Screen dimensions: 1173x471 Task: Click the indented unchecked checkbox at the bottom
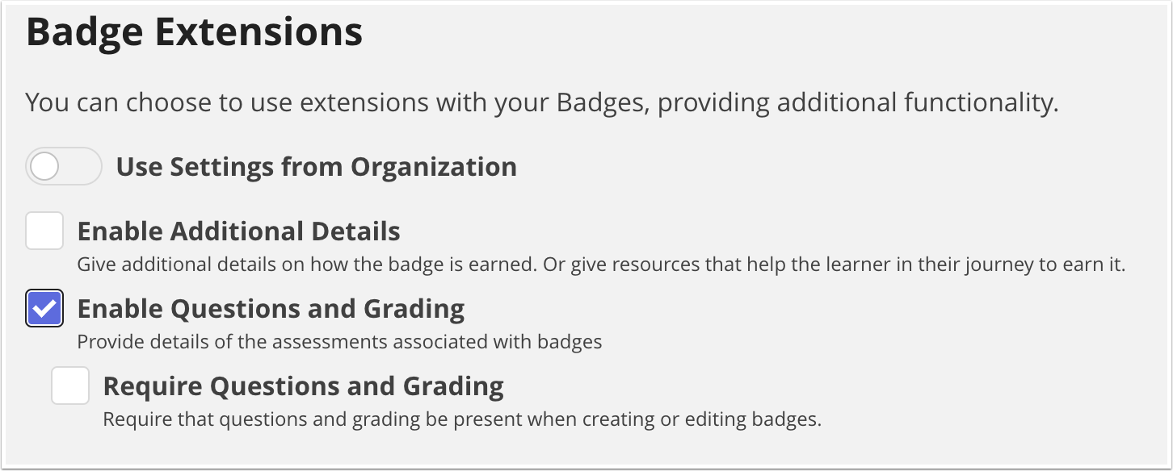point(70,386)
